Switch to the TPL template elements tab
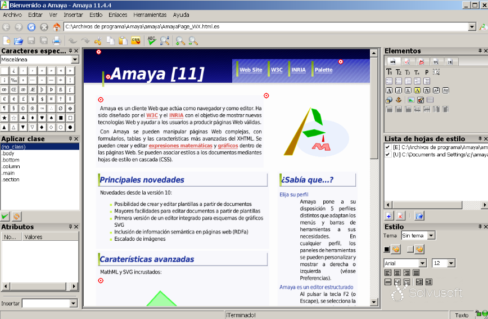The height and width of the screenshot is (319, 488). [x=436, y=62]
